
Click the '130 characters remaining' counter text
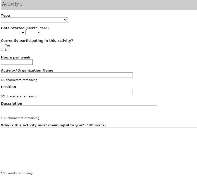click(x=20, y=118)
